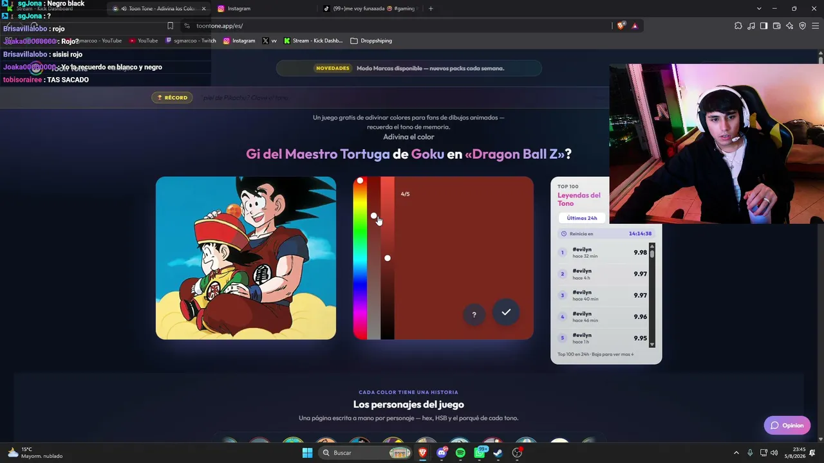Open the clock showing 23:45
The height and width of the screenshot is (463, 824).
[x=794, y=453]
